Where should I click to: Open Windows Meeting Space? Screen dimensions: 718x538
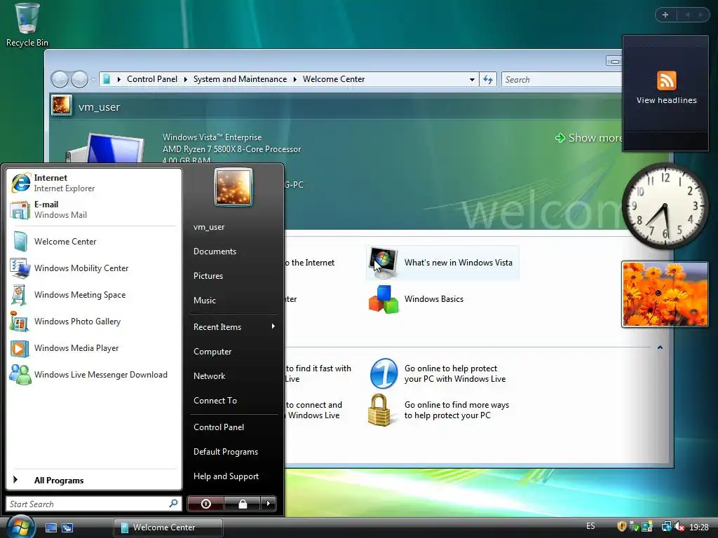pyautogui.click(x=94, y=295)
